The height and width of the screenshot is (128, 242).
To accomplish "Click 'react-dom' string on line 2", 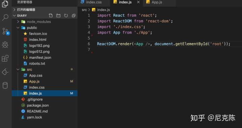I will (x=158, y=21).
